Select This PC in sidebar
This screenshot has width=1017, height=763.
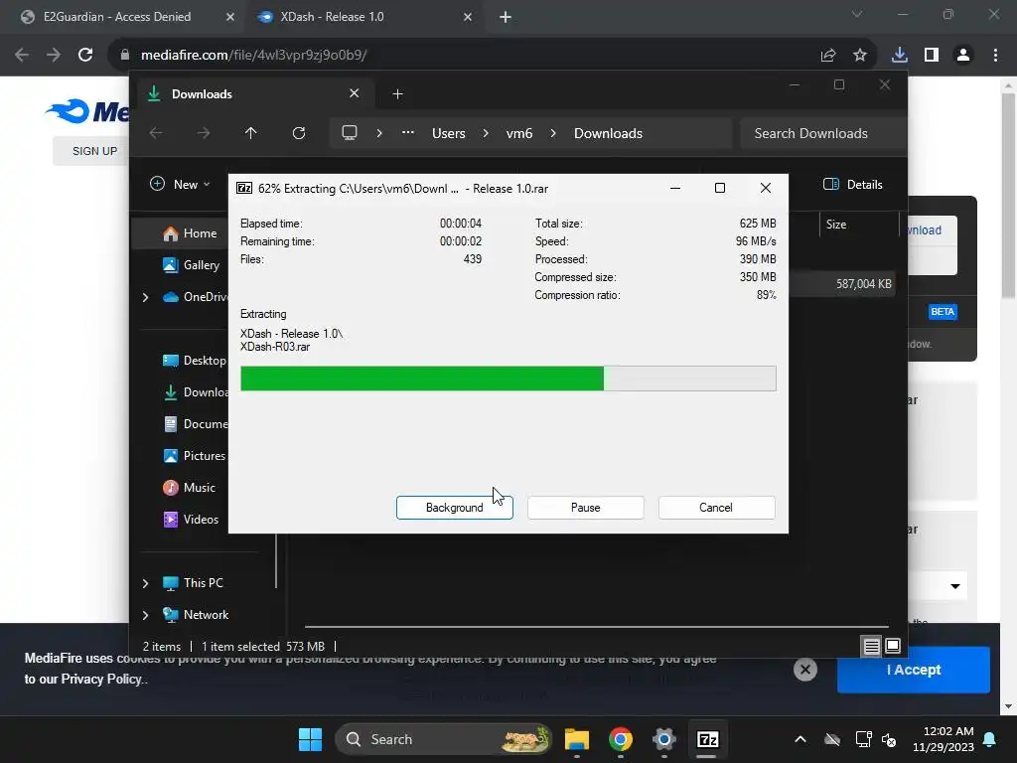[193, 583]
